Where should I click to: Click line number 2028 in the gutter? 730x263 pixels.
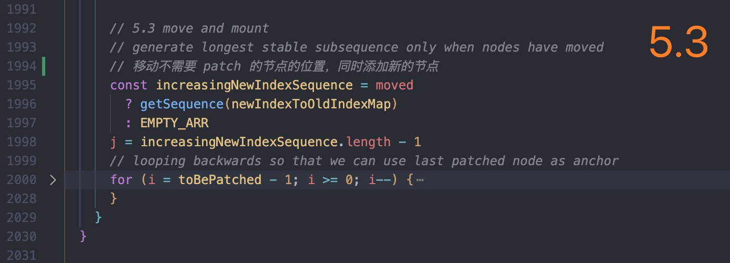click(x=22, y=199)
